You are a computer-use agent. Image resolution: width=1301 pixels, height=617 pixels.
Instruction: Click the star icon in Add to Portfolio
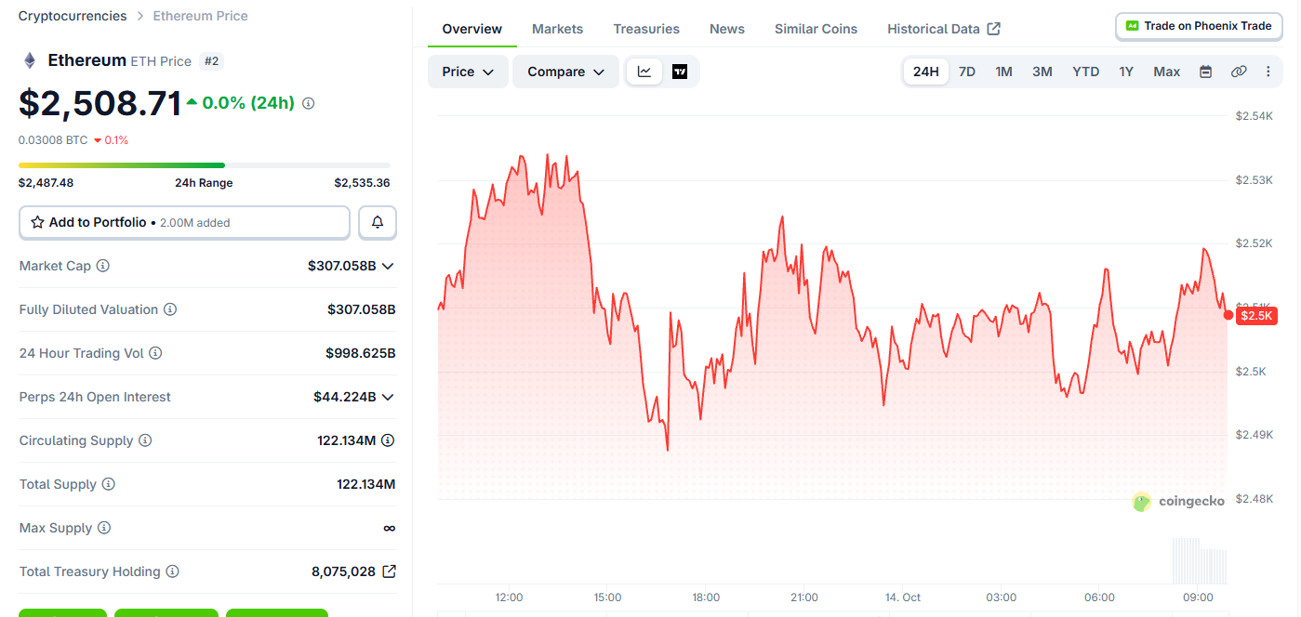tap(38, 223)
